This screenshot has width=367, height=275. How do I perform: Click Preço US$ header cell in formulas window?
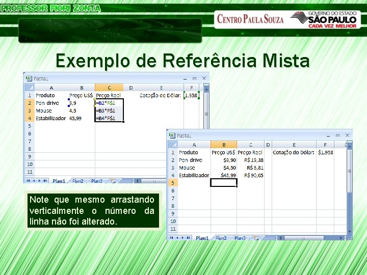click(82, 95)
